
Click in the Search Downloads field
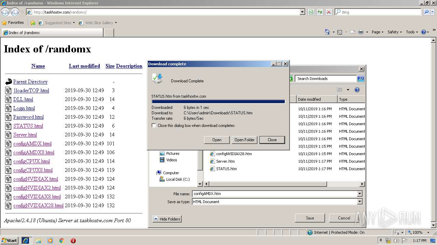tap(326, 79)
